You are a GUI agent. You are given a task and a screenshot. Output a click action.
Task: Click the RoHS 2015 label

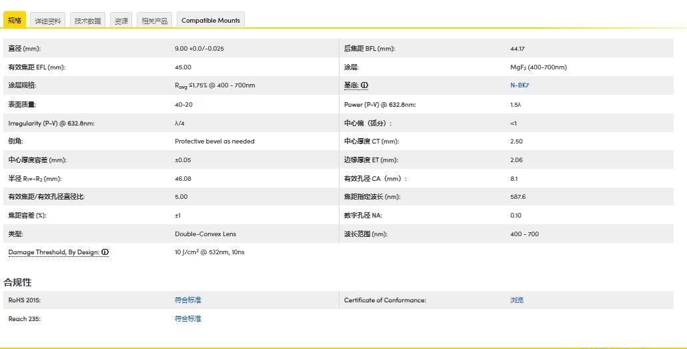pos(25,300)
